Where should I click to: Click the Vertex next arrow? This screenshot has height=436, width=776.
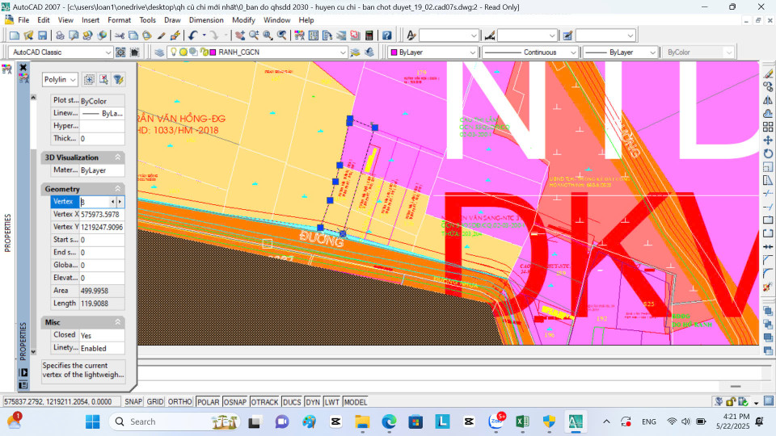[120, 202]
